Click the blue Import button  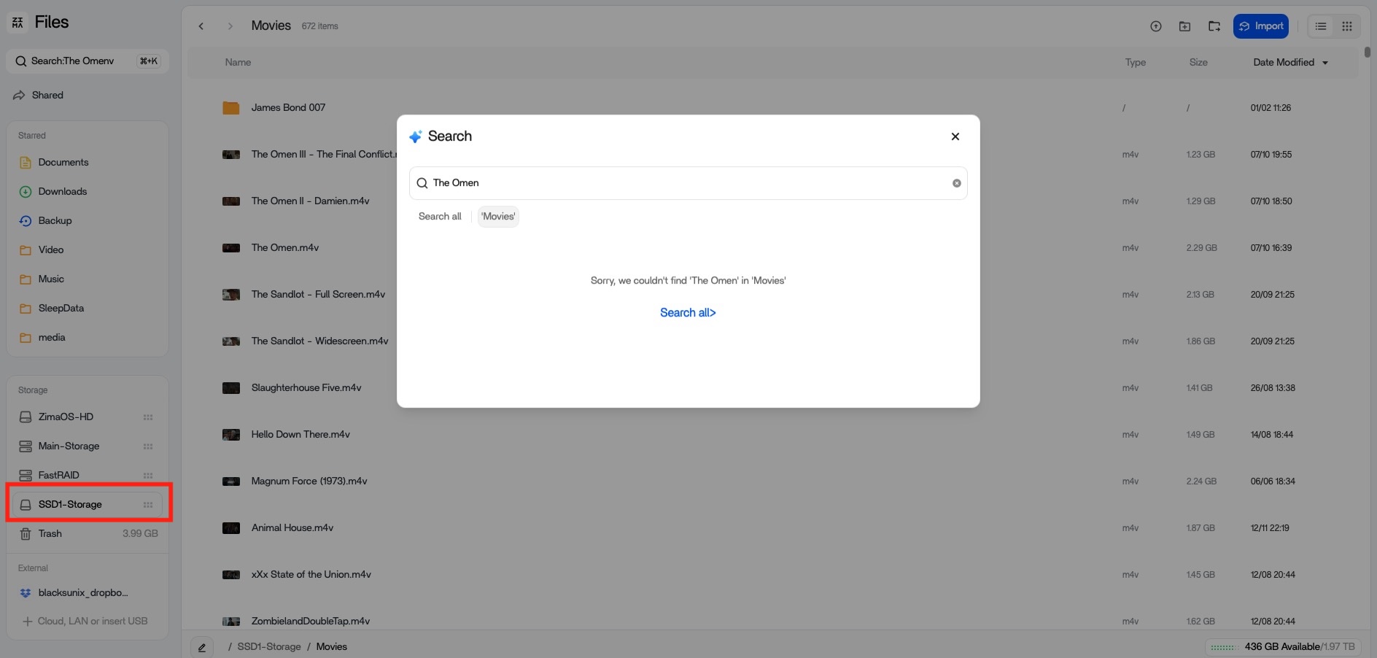(1260, 26)
